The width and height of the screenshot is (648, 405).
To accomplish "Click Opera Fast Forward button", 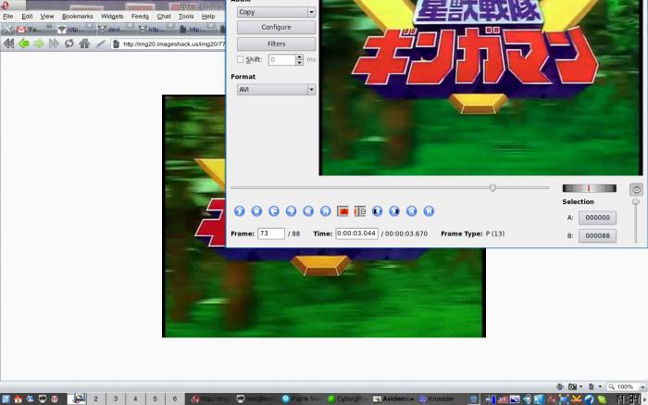I will [54, 44].
